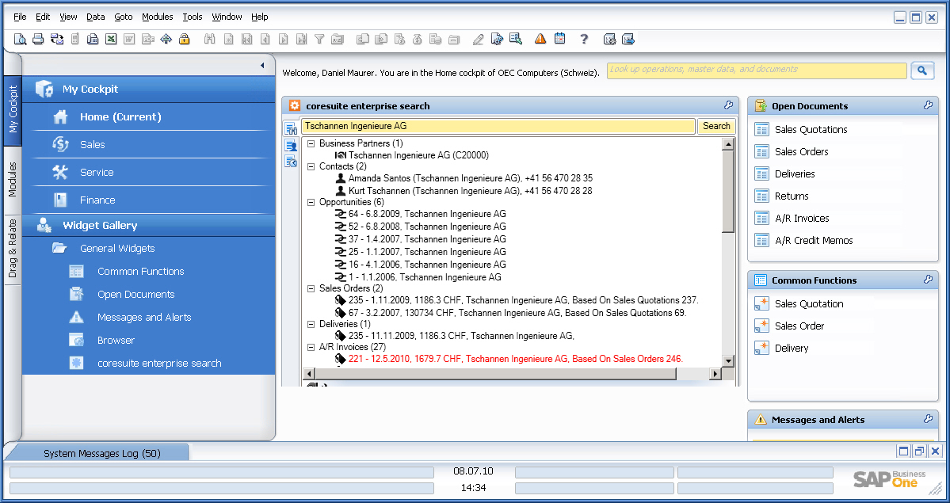
Task: Collapse the A/R Invoices (27) result group
Action: click(311, 347)
